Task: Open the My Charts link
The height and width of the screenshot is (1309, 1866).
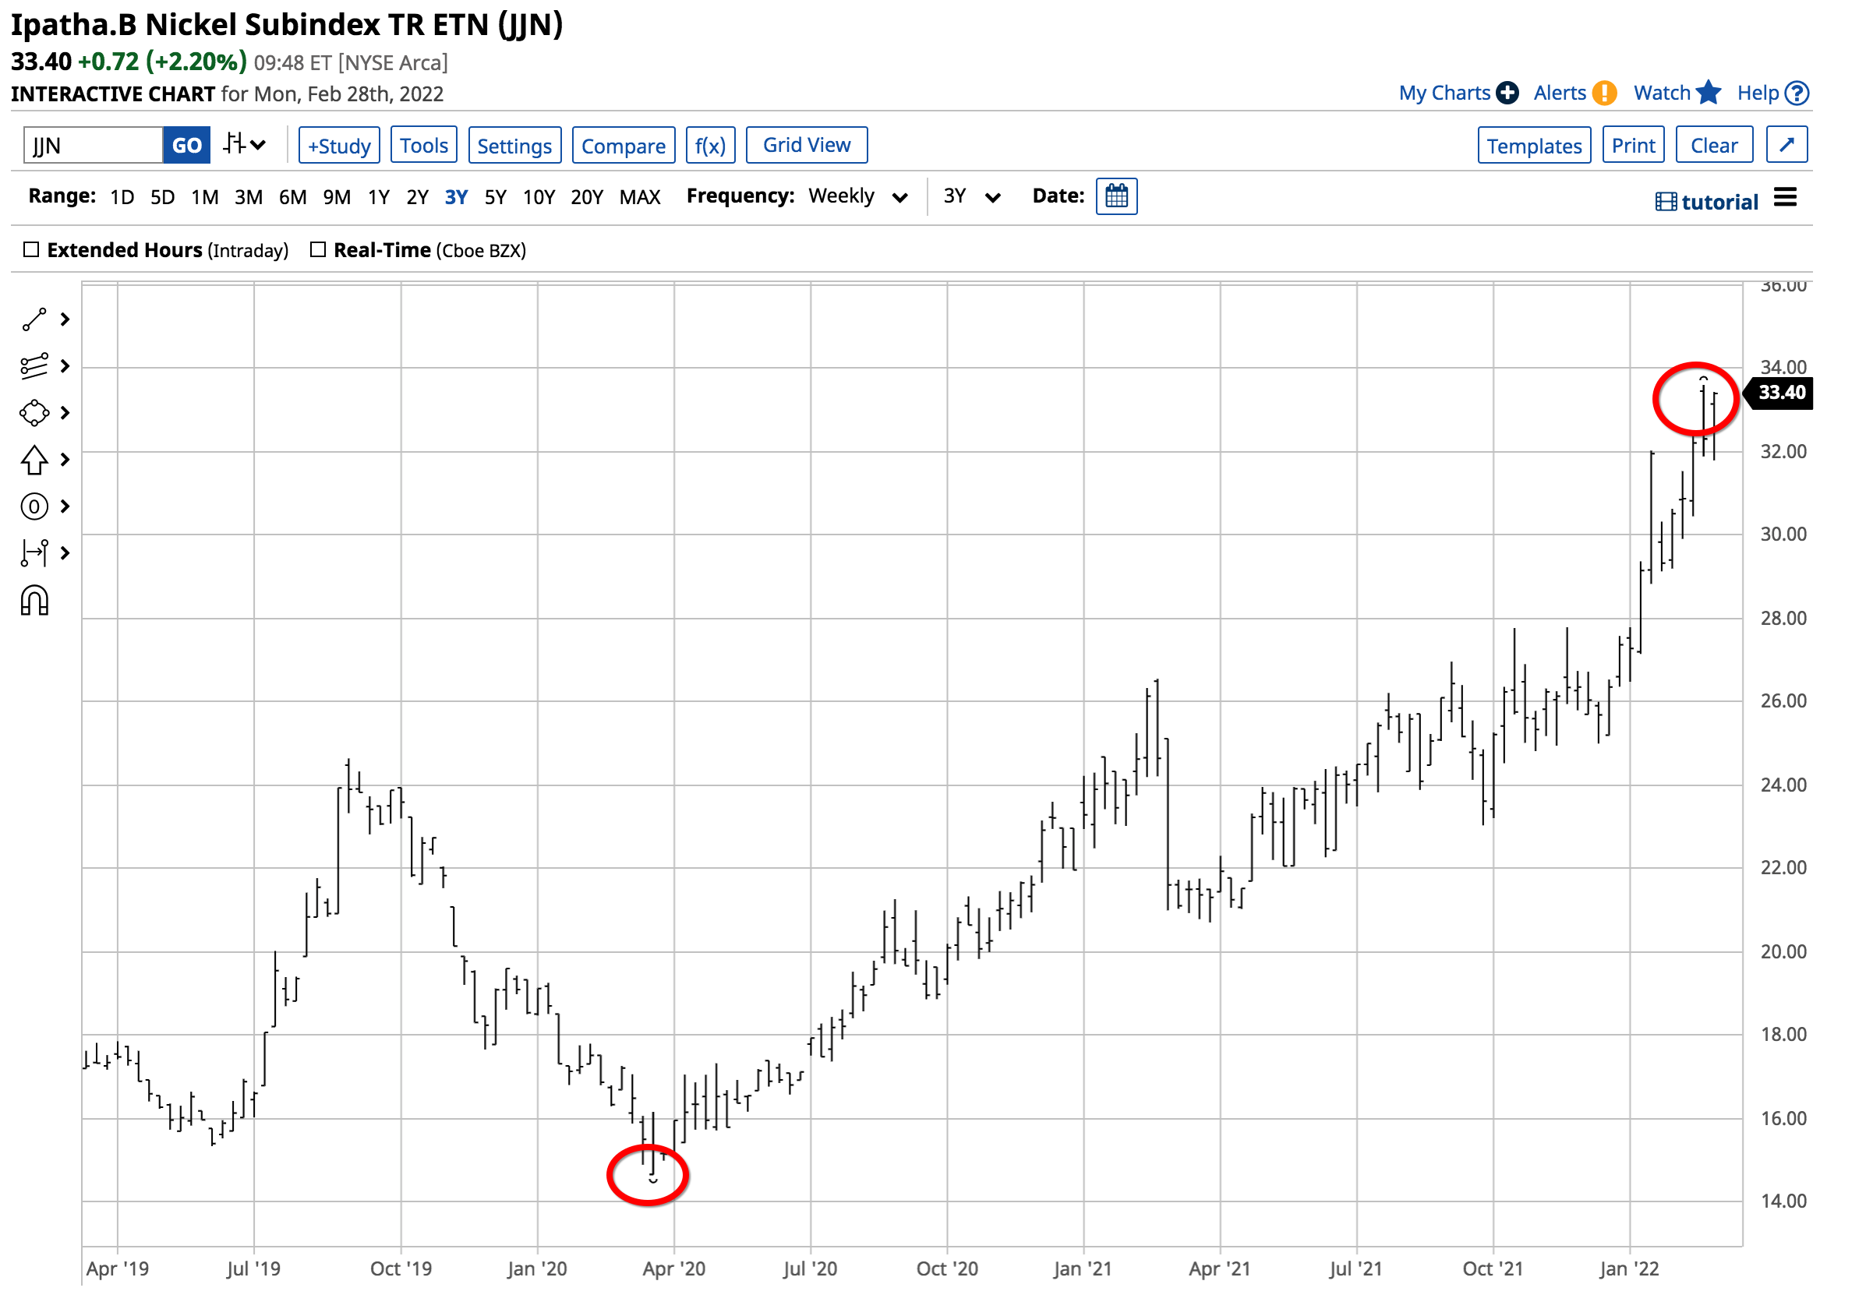Action: (x=1444, y=93)
